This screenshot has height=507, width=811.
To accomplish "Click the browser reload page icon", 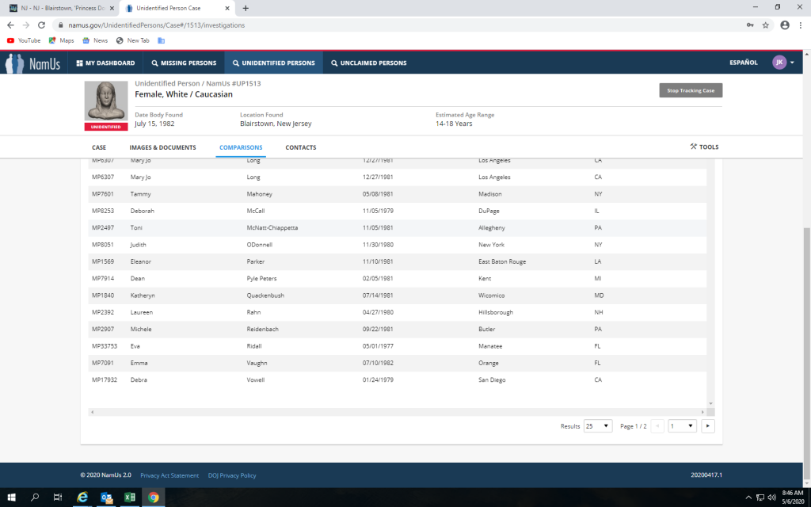I will tap(41, 25).
